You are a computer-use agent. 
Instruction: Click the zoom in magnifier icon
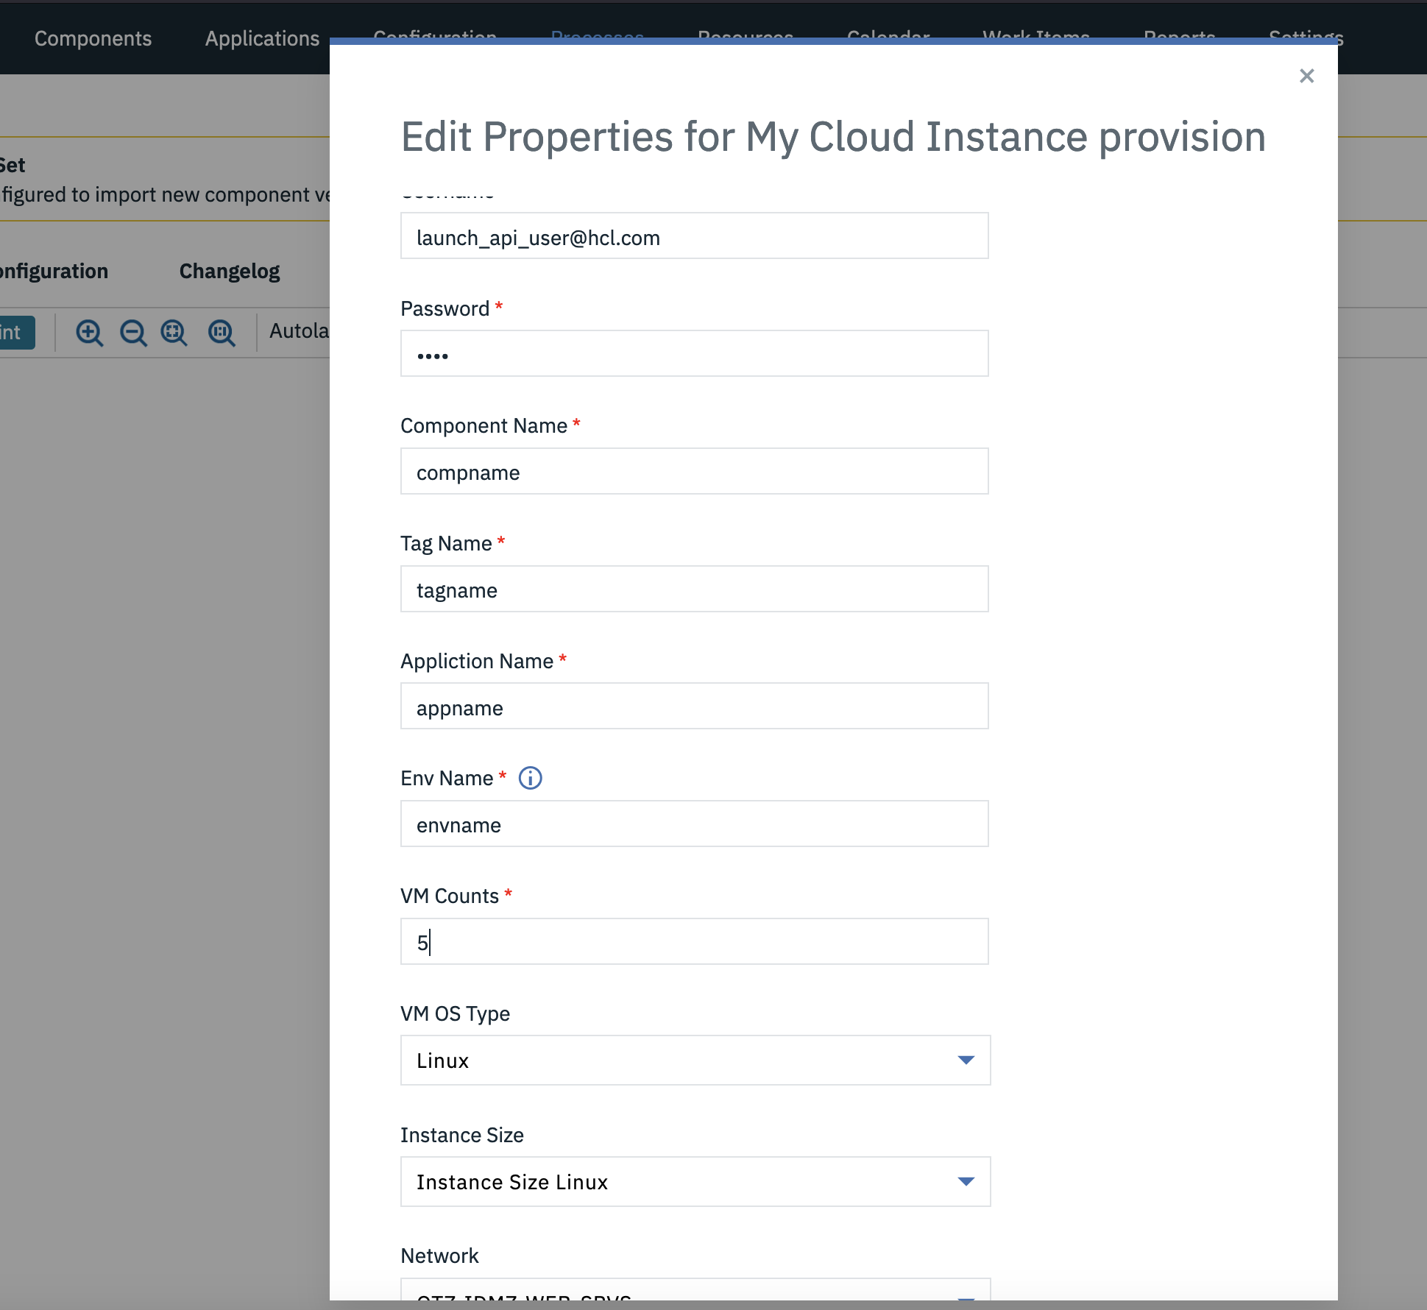coord(89,333)
